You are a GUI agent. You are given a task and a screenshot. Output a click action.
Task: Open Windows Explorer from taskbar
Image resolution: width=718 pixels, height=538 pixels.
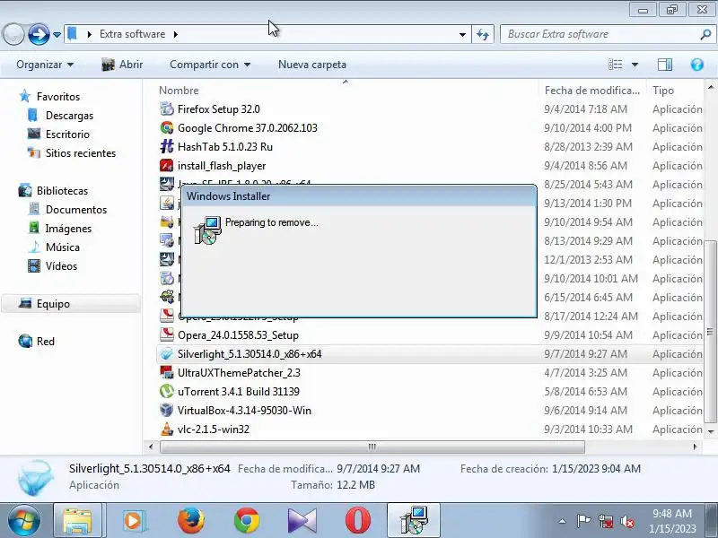pyautogui.click(x=77, y=521)
